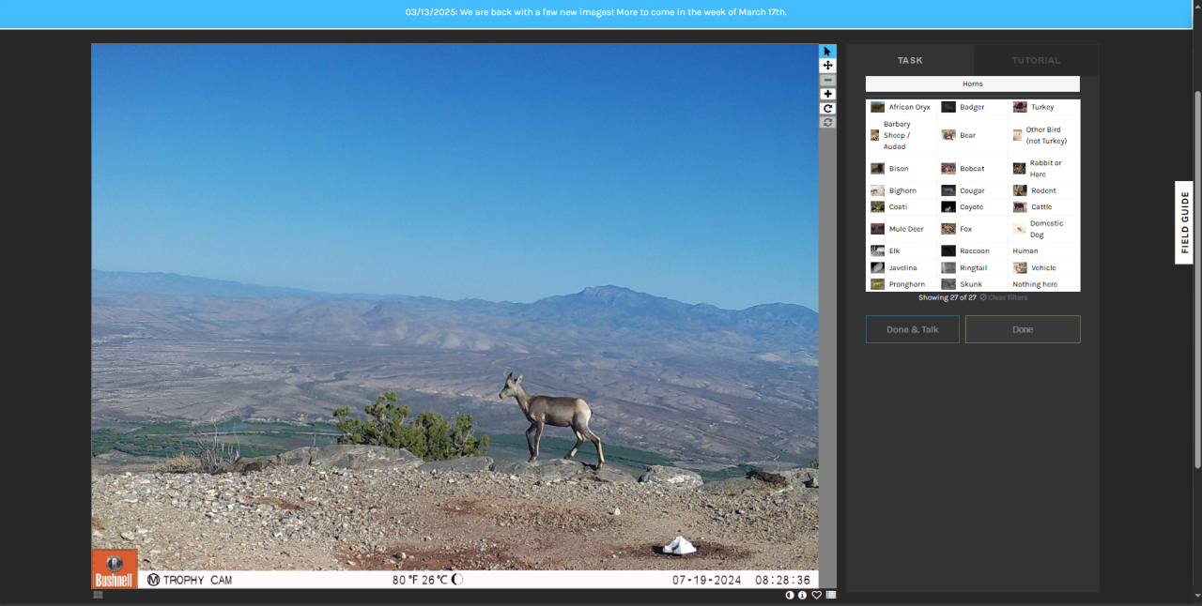The height and width of the screenshot is (606, 1202).
Task: Select Bighorn as the species
Action: 901,190
